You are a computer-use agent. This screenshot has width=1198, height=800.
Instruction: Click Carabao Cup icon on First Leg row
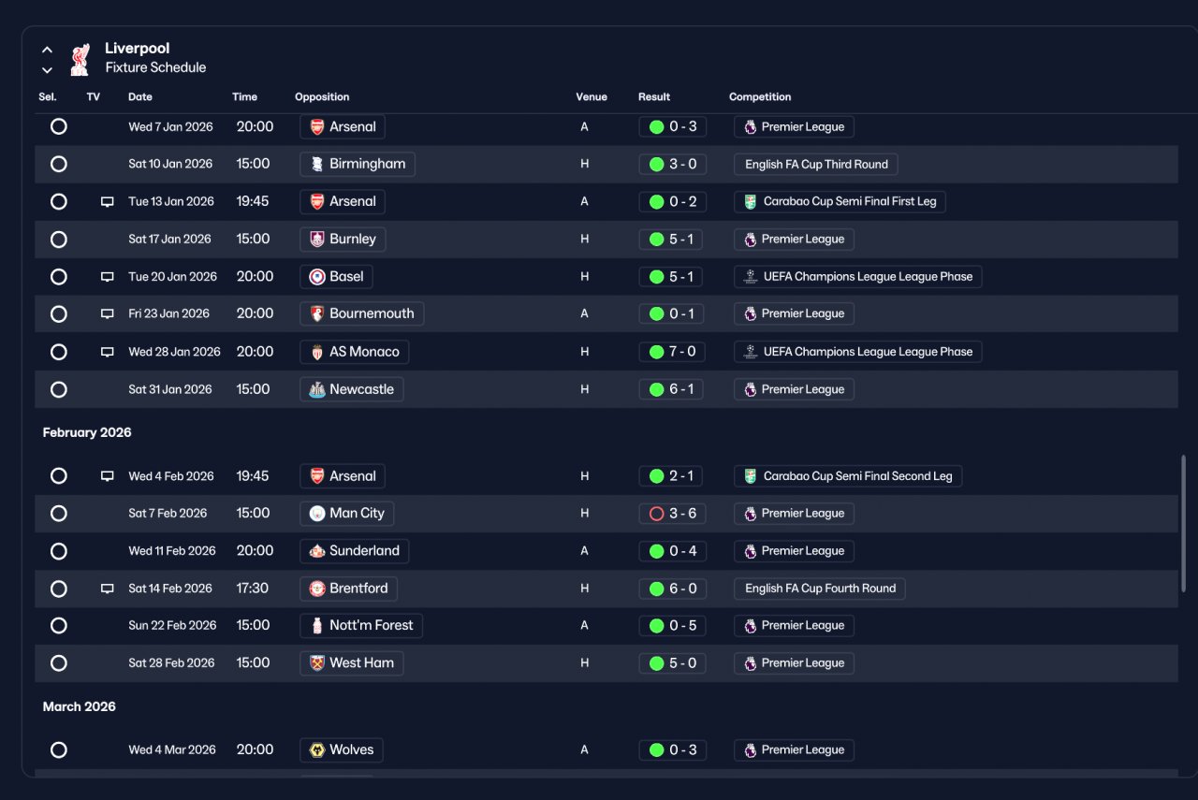click(x=750, y=201)
